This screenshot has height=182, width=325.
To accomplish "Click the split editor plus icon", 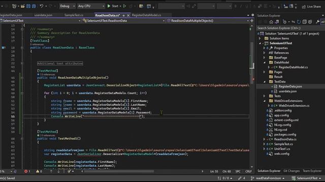I will [252, 21].
